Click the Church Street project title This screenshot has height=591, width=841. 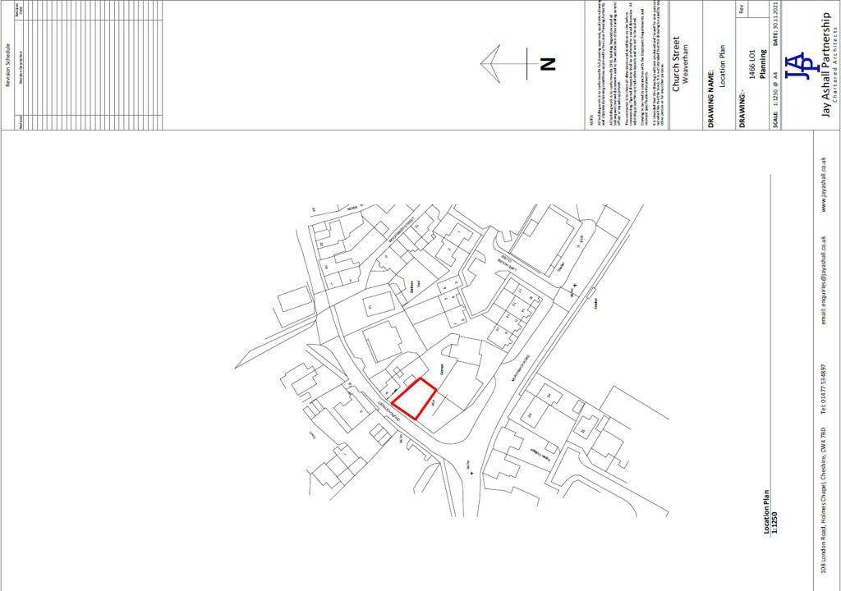677,64
